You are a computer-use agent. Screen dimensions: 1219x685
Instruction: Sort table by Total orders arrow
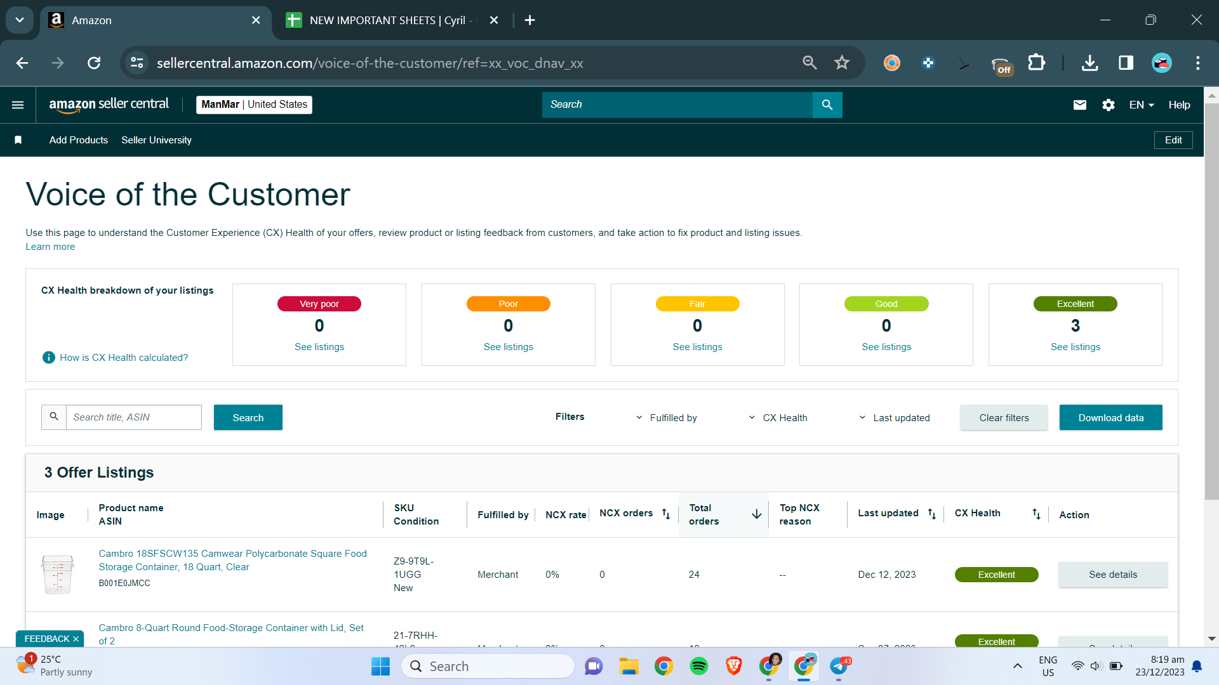pos(757,514)
